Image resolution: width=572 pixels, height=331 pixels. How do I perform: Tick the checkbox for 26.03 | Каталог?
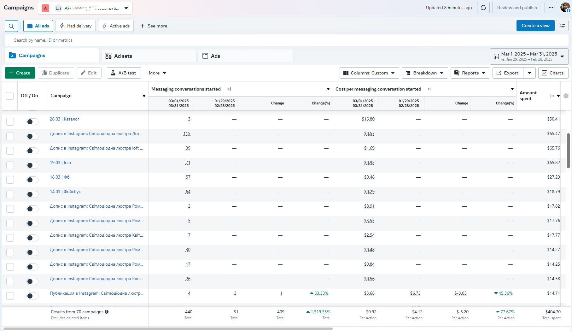(x=10, y=122)
